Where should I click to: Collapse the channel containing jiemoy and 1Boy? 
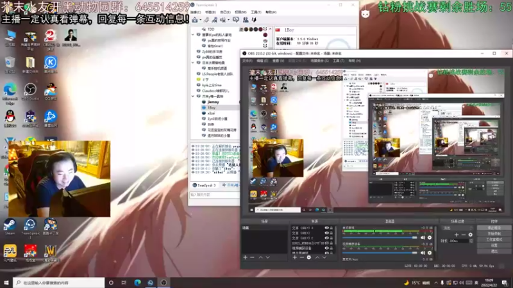pos(193,97)
